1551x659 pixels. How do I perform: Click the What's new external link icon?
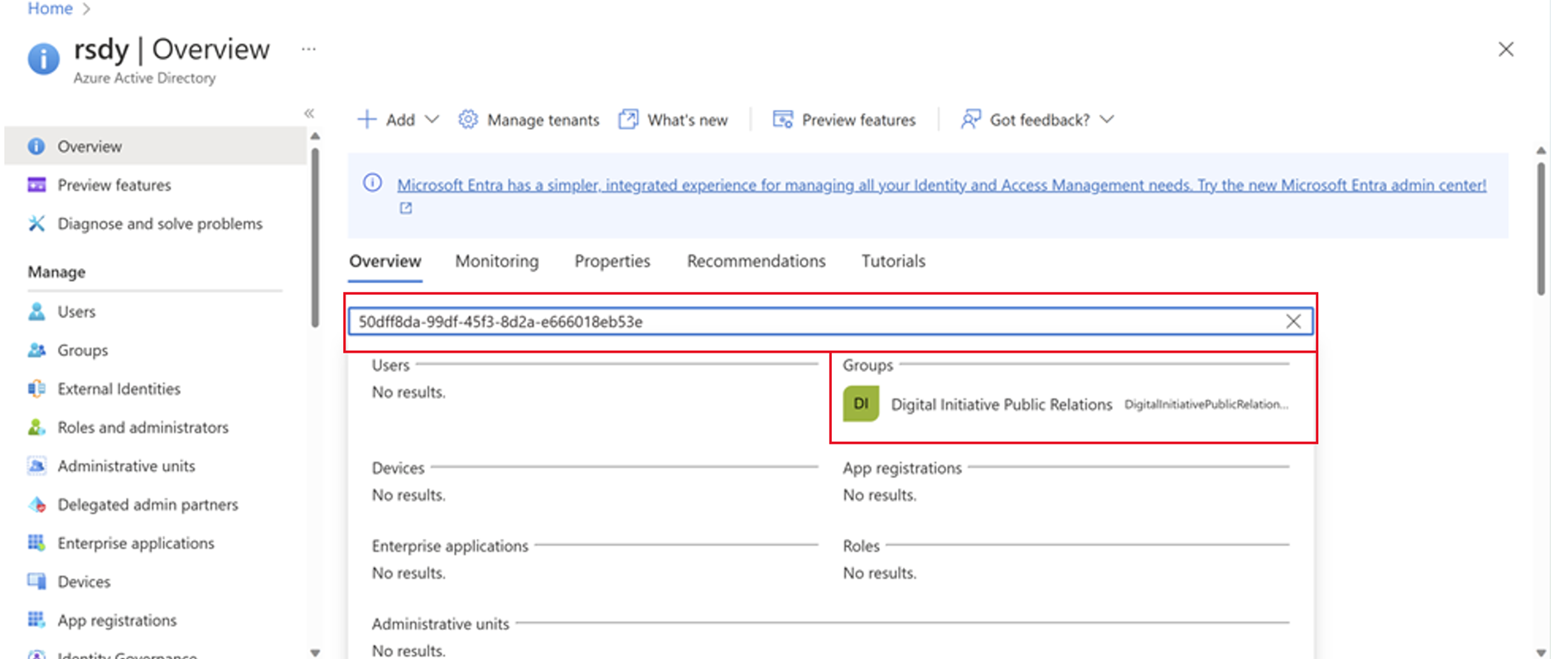[x=628, y=119]
